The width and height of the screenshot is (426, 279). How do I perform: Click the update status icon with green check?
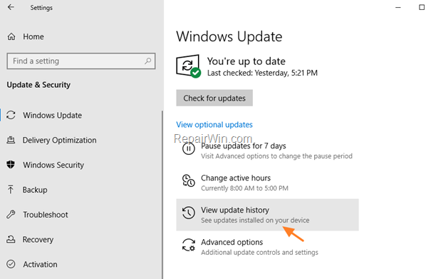[188, 66]
